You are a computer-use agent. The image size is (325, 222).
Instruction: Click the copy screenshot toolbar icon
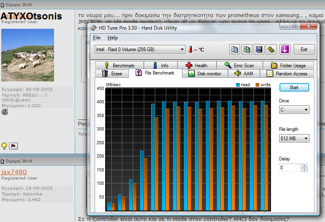click(x=247, y=49)
